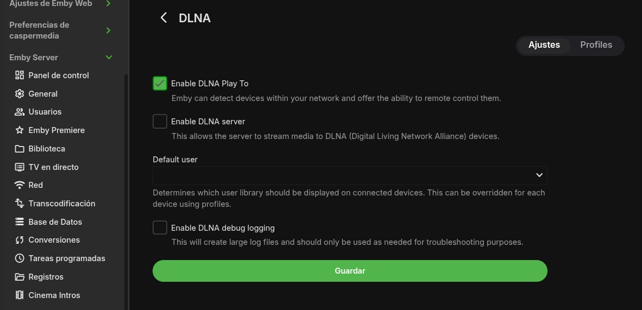Open Panel de control dashboard icon
Screen dimensions: 642x310
click(20, 75)
